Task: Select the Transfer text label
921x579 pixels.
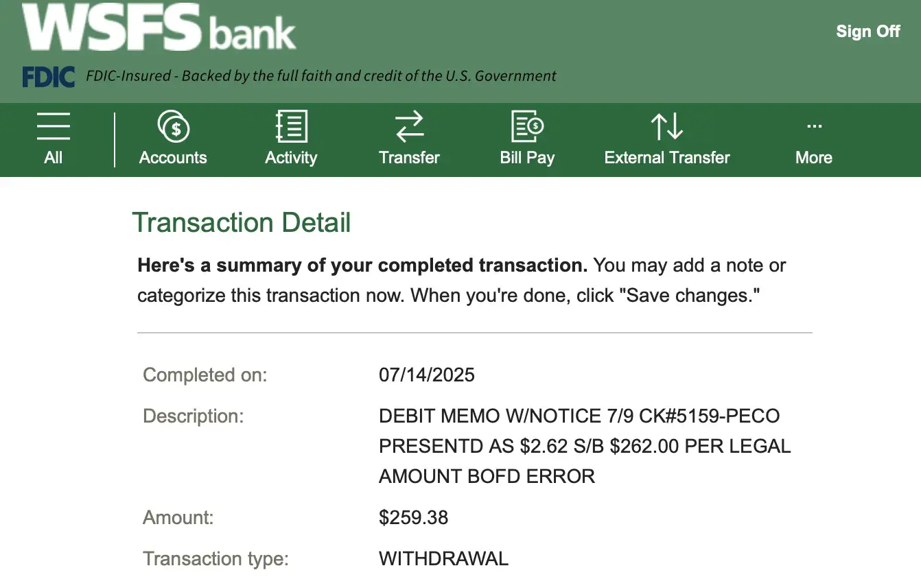Action: tap(409, 158)
